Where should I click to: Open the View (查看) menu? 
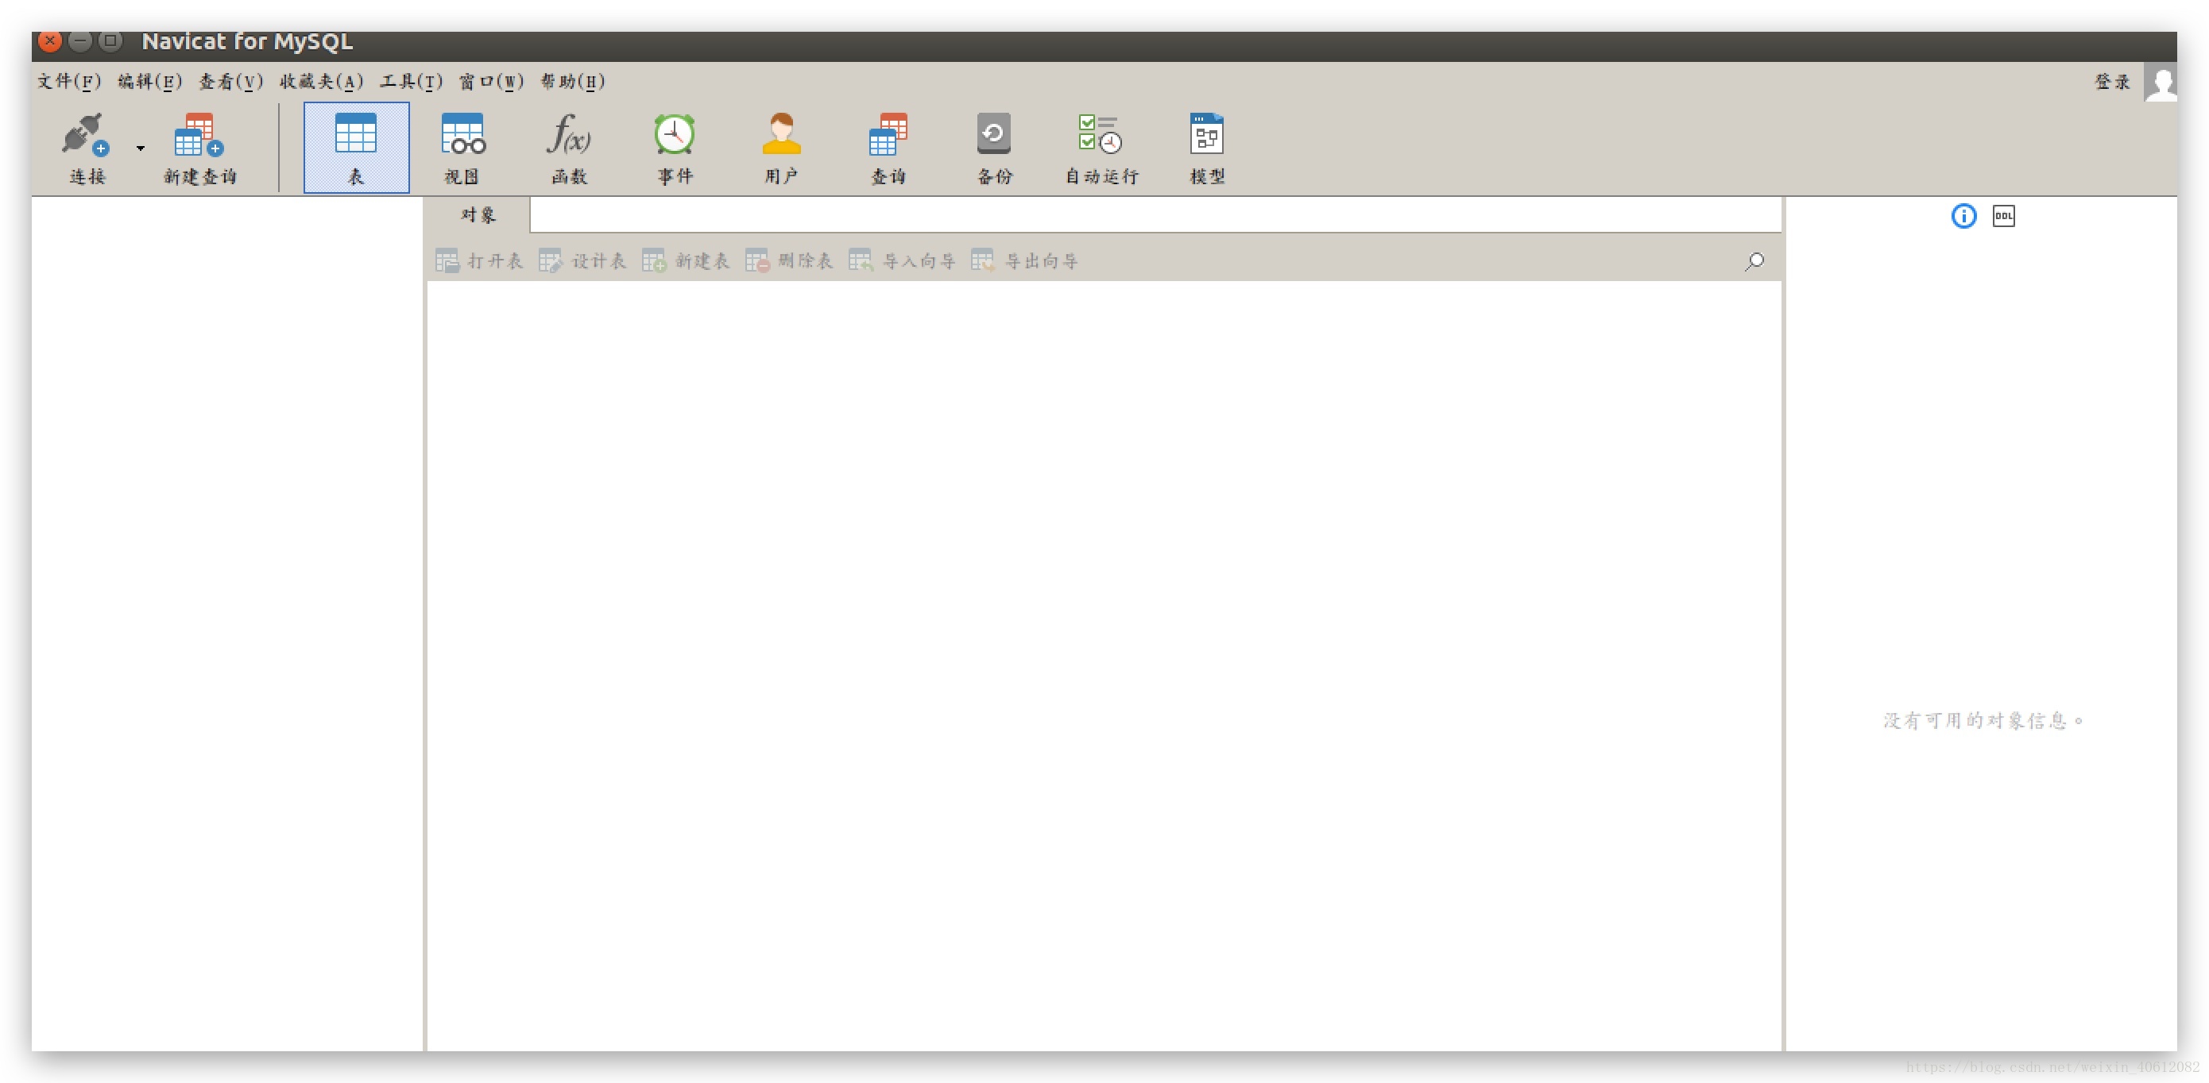tap(230, 82)
